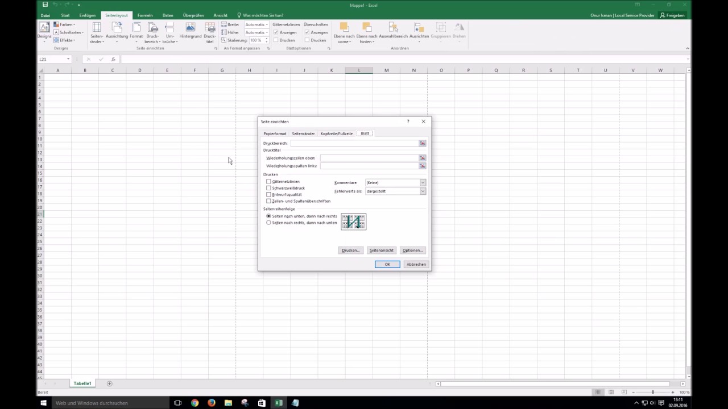Open the Formeln ribbon tab
Screen dimensions: 728x409
point(145,15)
